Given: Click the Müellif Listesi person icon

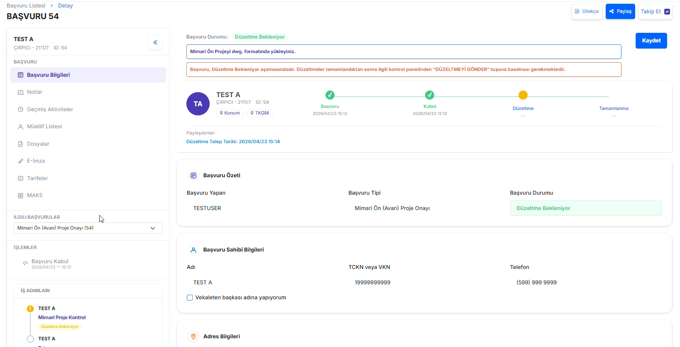Looking at the screenshot, I should click(20, 127).
